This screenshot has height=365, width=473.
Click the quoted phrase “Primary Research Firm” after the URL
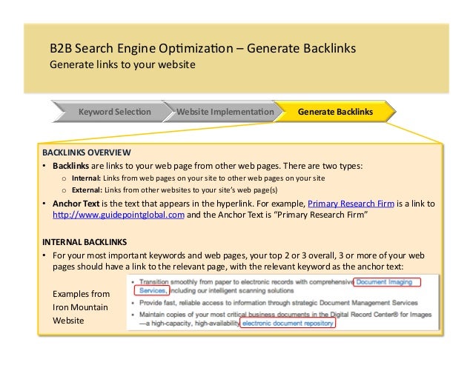[x=321, y=215]
